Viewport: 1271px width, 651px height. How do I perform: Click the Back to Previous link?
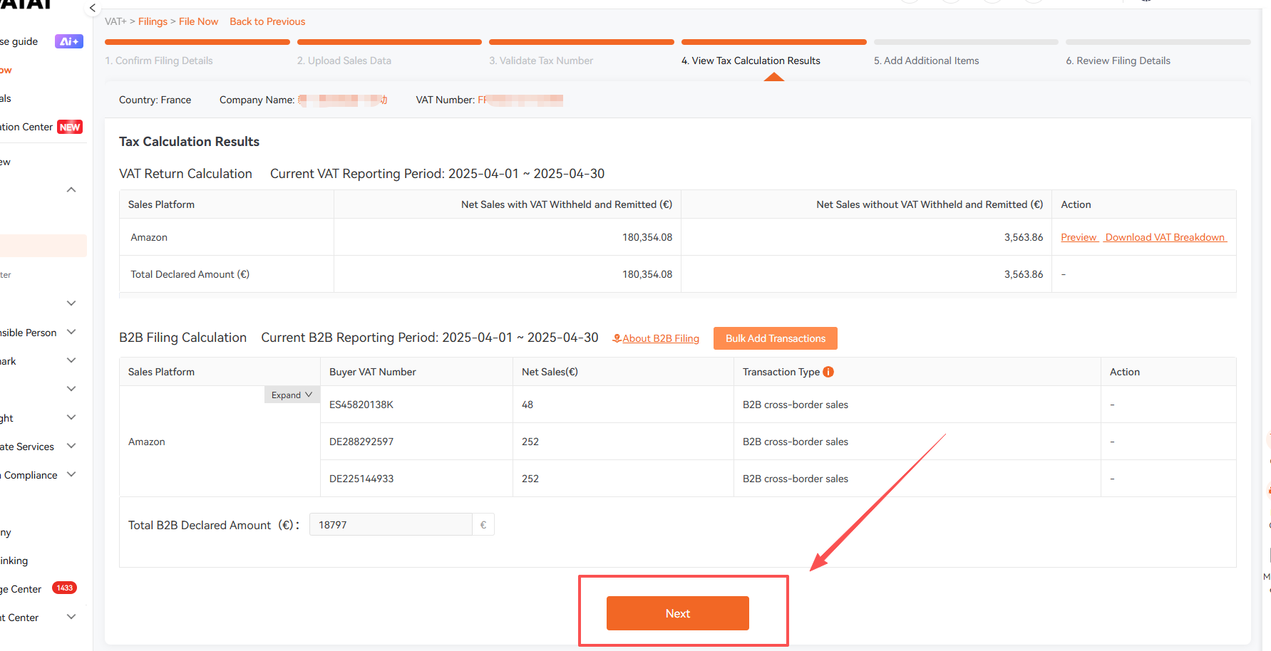[267, 21]
